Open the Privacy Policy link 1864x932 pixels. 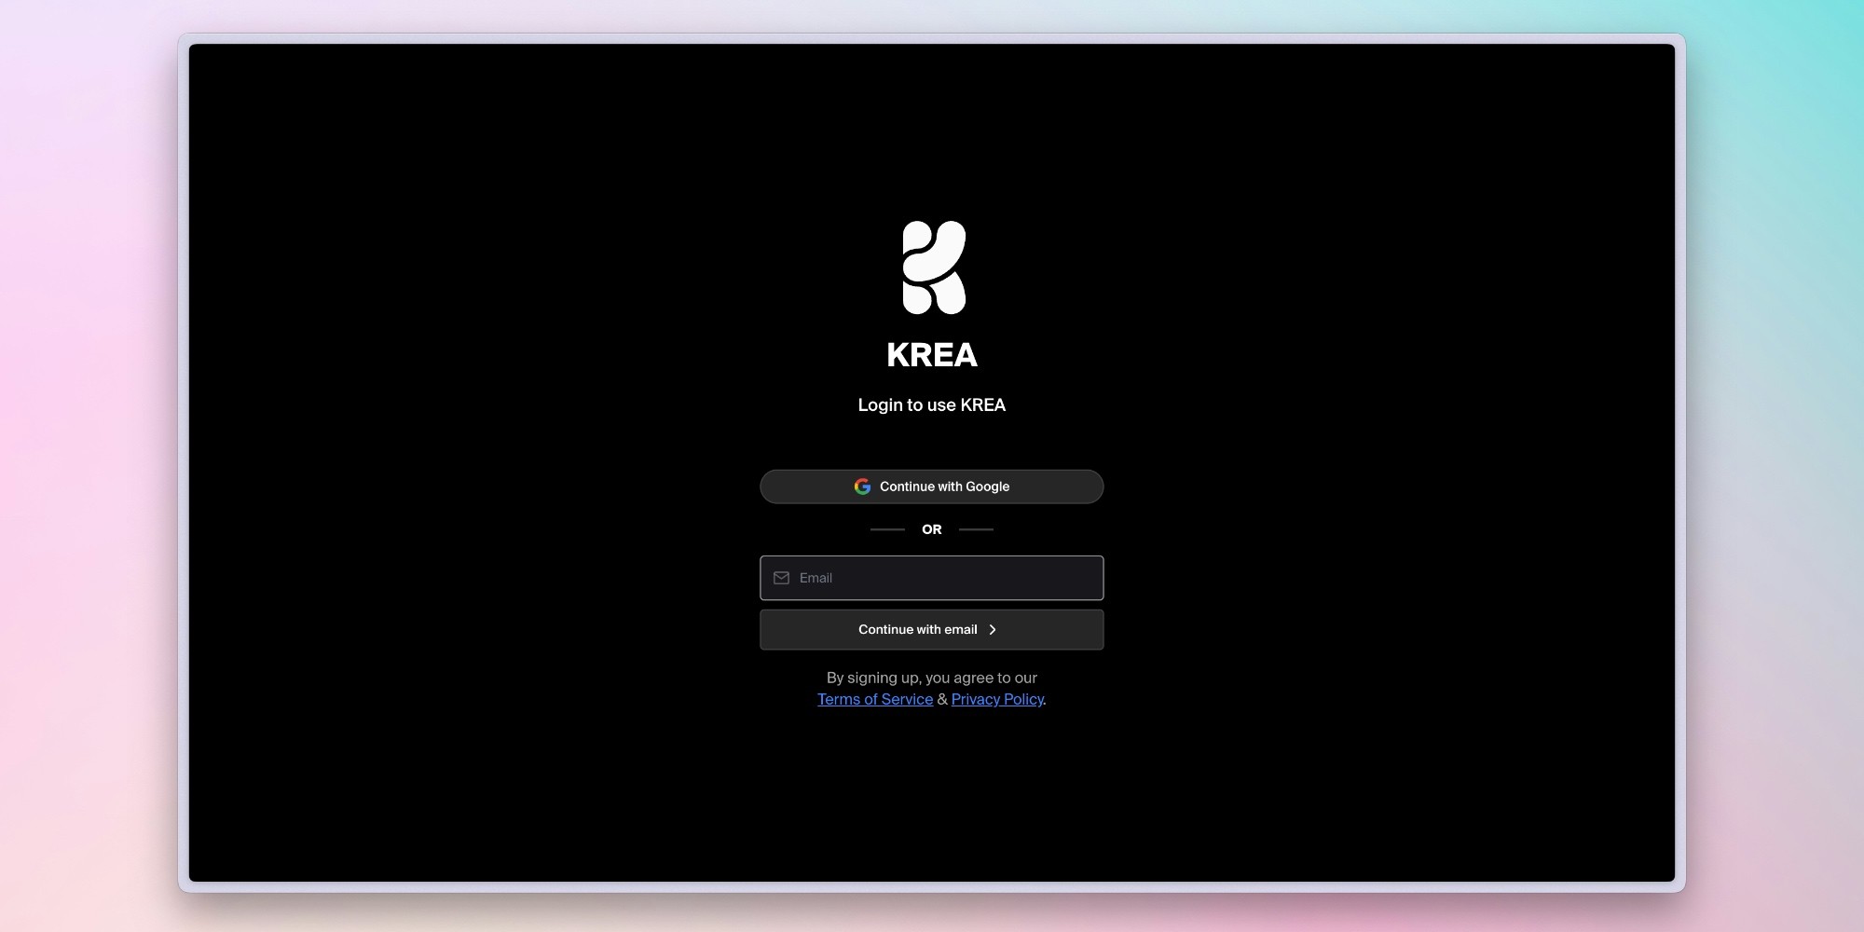pyautogui.click(x=997, y=699)
